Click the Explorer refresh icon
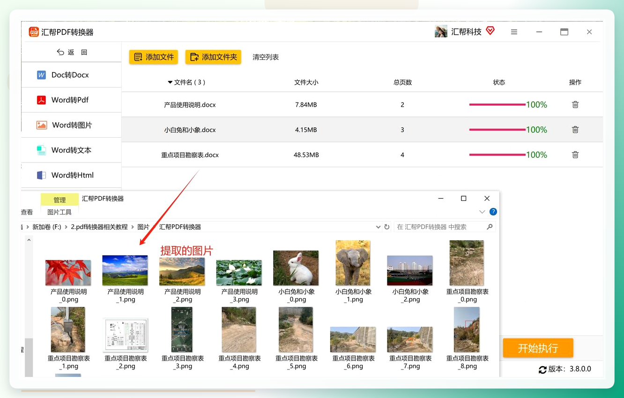 click(x=387, y=227)
